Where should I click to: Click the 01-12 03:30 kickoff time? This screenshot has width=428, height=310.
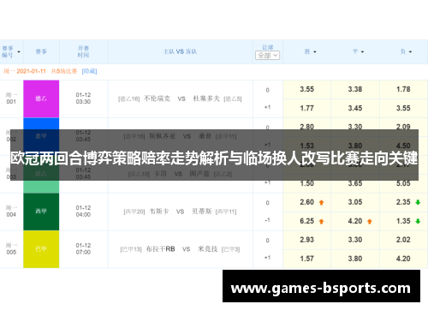[x=83, y=98]
